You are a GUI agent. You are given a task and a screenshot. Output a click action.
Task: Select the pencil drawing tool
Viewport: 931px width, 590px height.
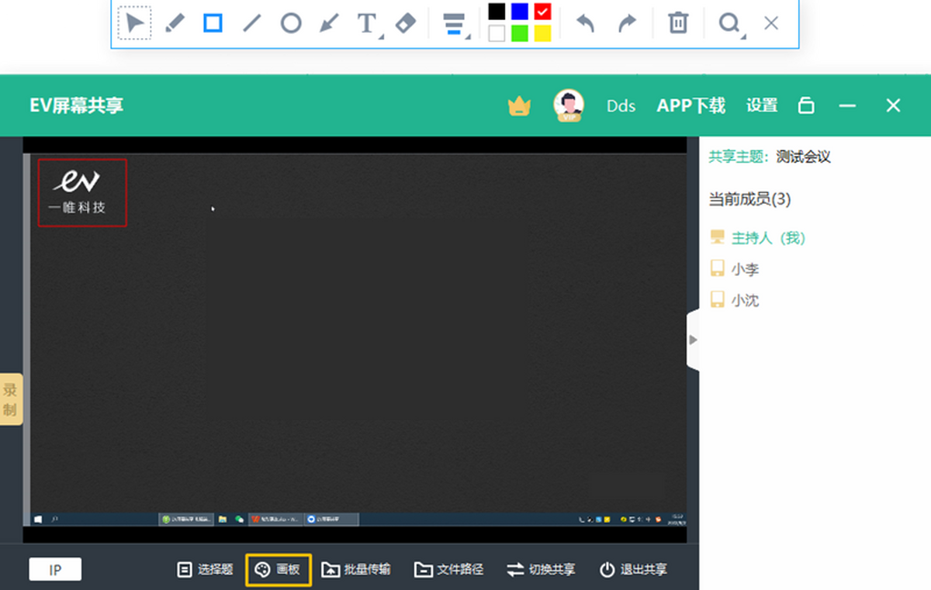[175, 23]
